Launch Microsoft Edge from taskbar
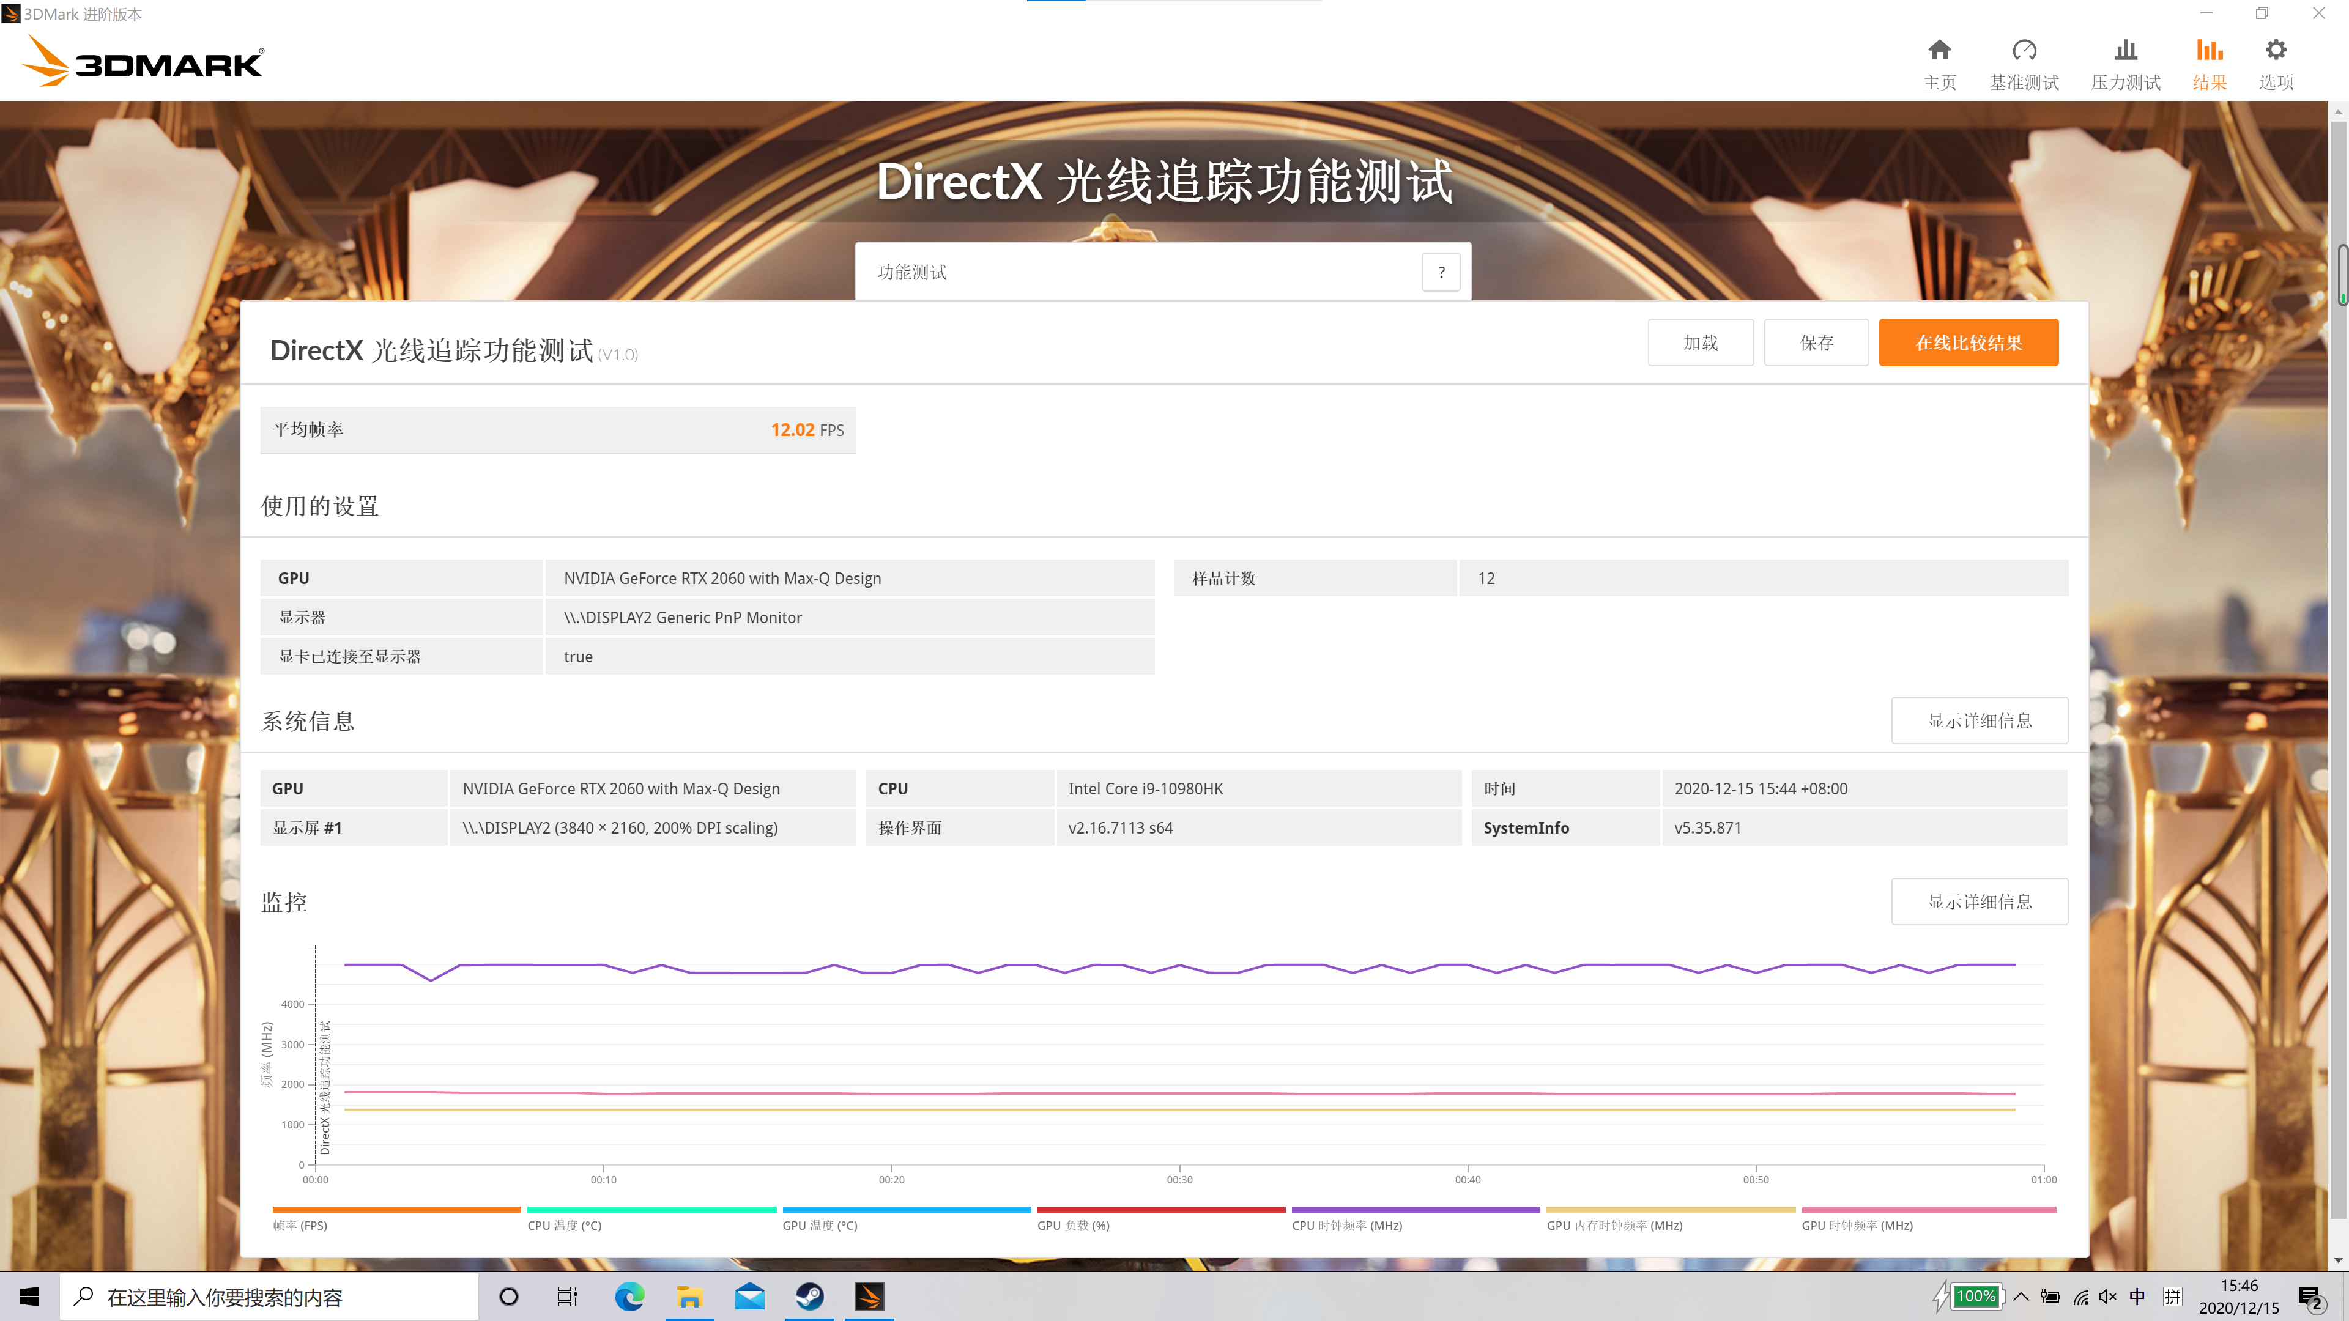The height and width of the screenshot is (1321, 2349). 629,1297
